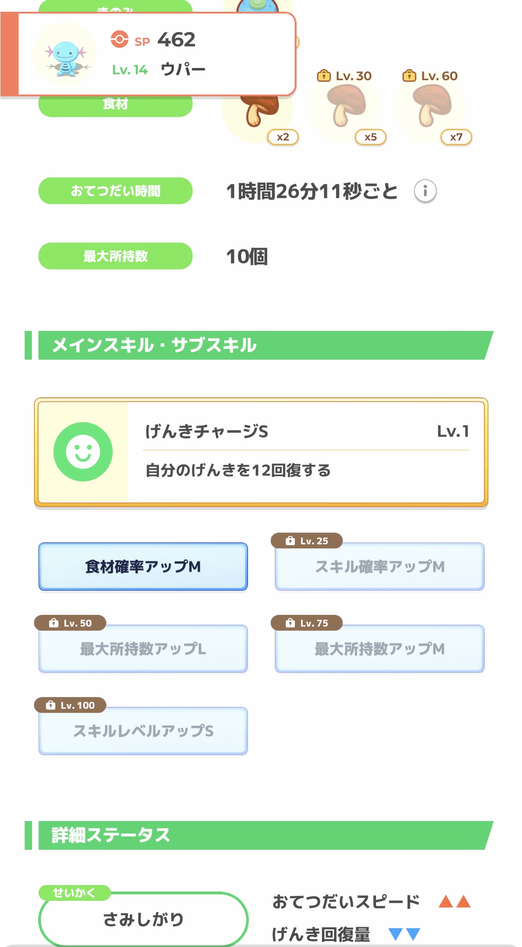Tap the メインスキル・サブスキル section header
The width and height of the screenshot is (522, 947).
click(x=259, y=345)
